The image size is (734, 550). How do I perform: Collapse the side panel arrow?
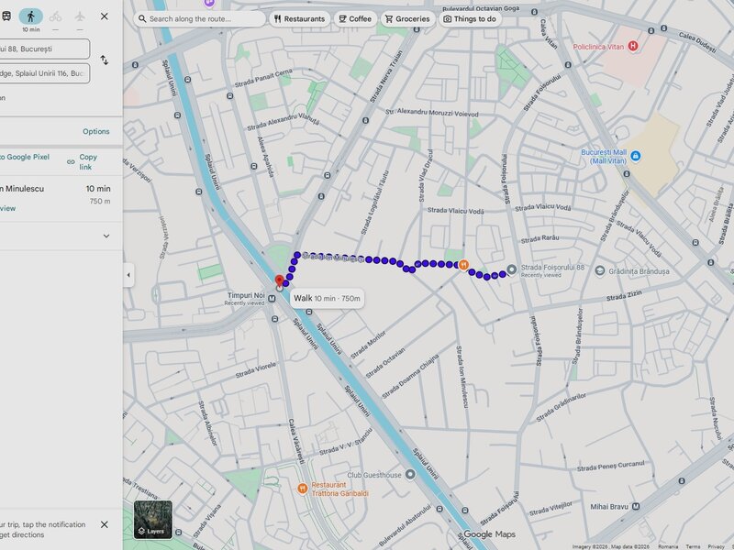coord(128,275)
